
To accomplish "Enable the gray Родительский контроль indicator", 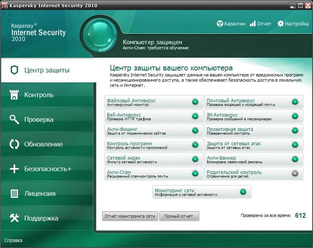I will pyautogui.click(x=295, y=174).
